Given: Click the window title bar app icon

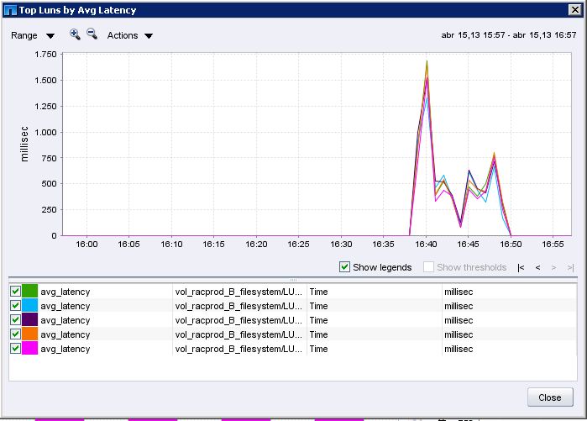Looking at the screenshot, I should tap(9, 10).
